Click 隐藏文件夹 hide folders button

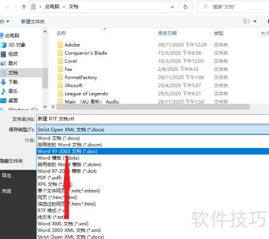[11, 161]
